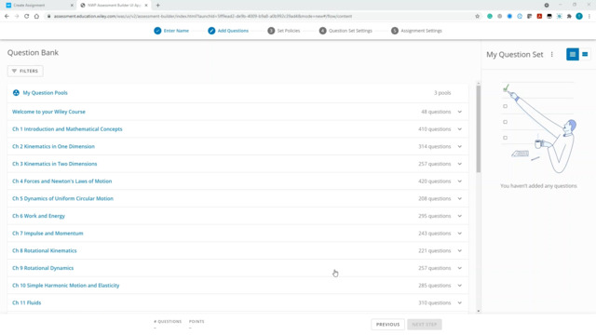Go to Add Questions step
The width and height of the screenshot is (596, 335).
228,31
